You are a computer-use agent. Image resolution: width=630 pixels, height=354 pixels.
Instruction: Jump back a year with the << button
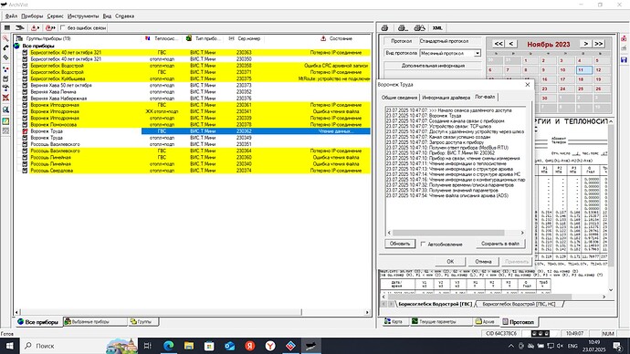click(x=499, y=44)
